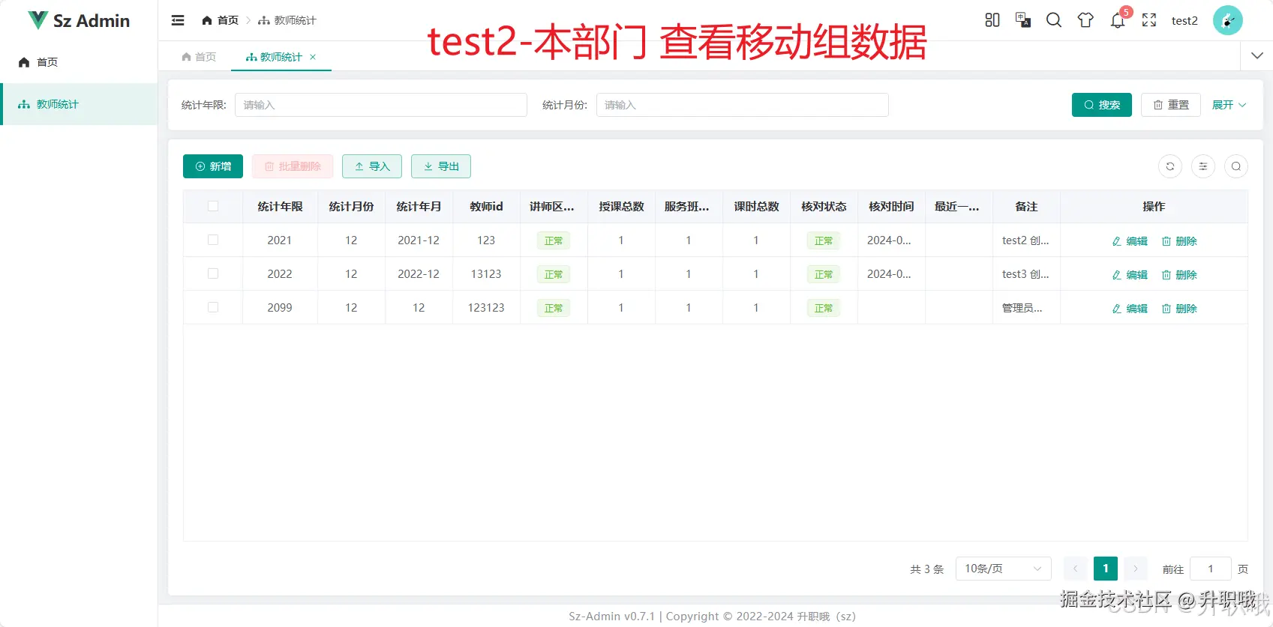Check the row checkbox for year 2021

coord(213,240)
